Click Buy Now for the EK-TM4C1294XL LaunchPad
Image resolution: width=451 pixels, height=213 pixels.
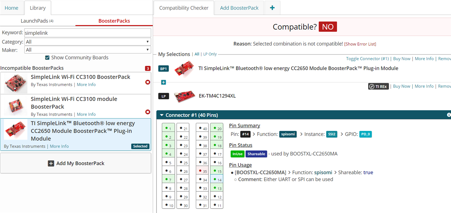click(x=401, y=86)
